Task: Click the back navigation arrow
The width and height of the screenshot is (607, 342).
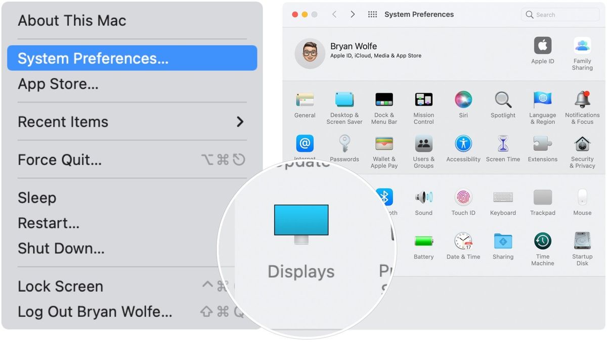Action: [334, 15]
